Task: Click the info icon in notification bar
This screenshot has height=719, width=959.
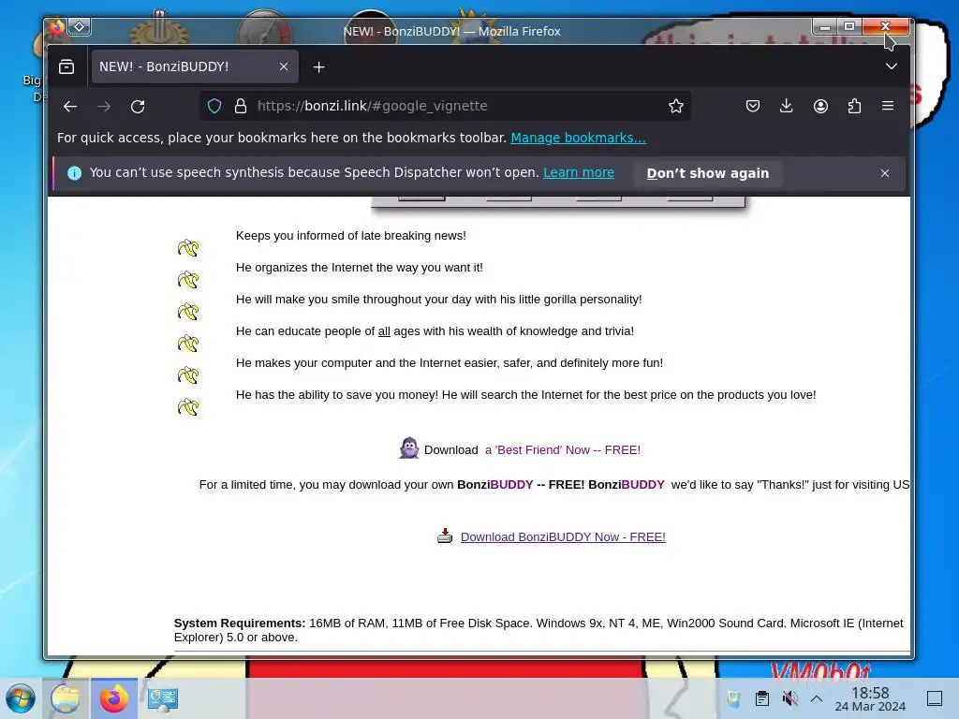Action: coord(75,173)
